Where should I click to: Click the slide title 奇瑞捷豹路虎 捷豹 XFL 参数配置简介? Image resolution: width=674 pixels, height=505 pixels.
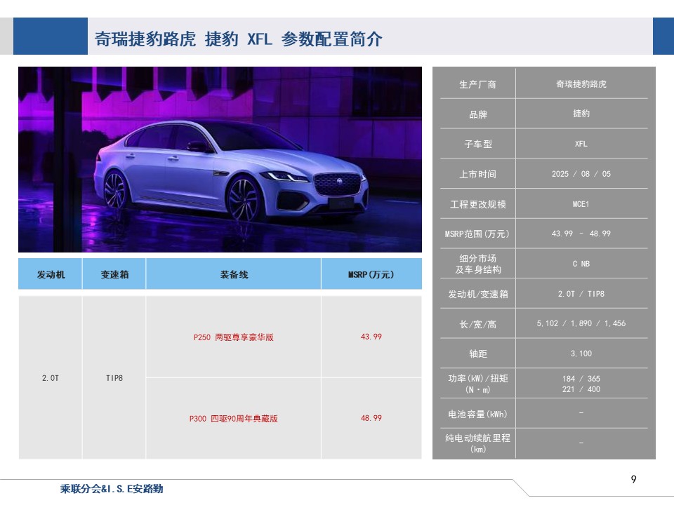pyautogui.click(x=238, y=39)
